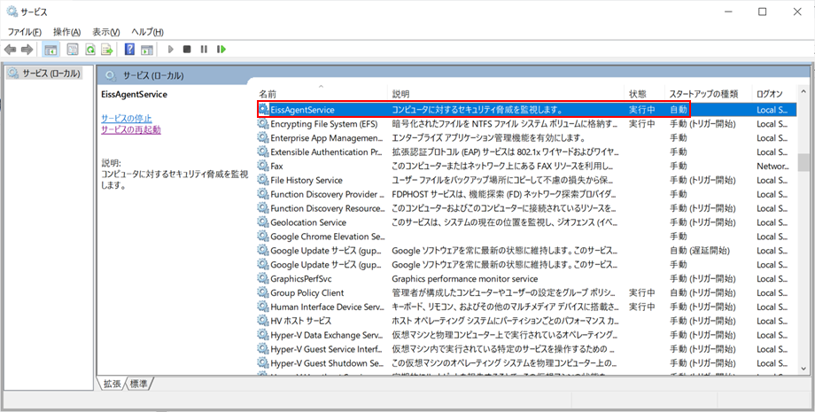815x412 pixels.
Task: Select the Human Interface Device Service name
Action: tap(327, 307)
